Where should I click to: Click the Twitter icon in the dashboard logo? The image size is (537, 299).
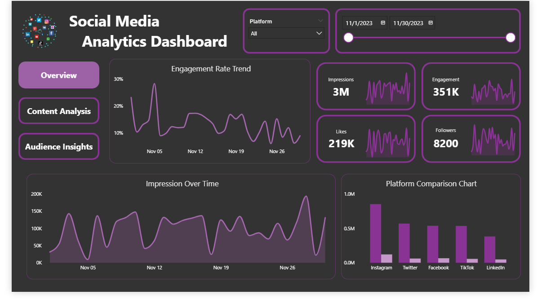coord(39,21)
